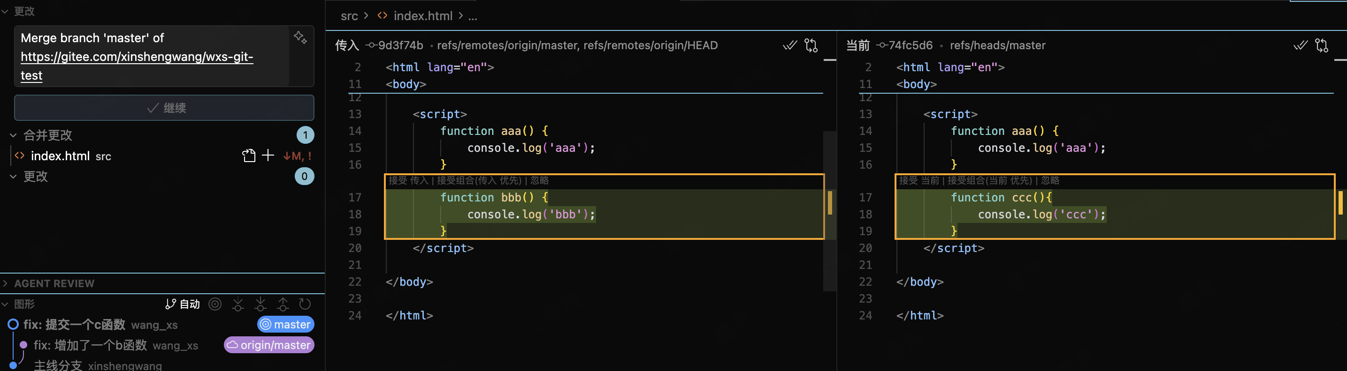Click refs/remotes/origin/master label in incoming header
This screenshot has width=1347, height=371.
pyautogui.click(x=507, y=45)
